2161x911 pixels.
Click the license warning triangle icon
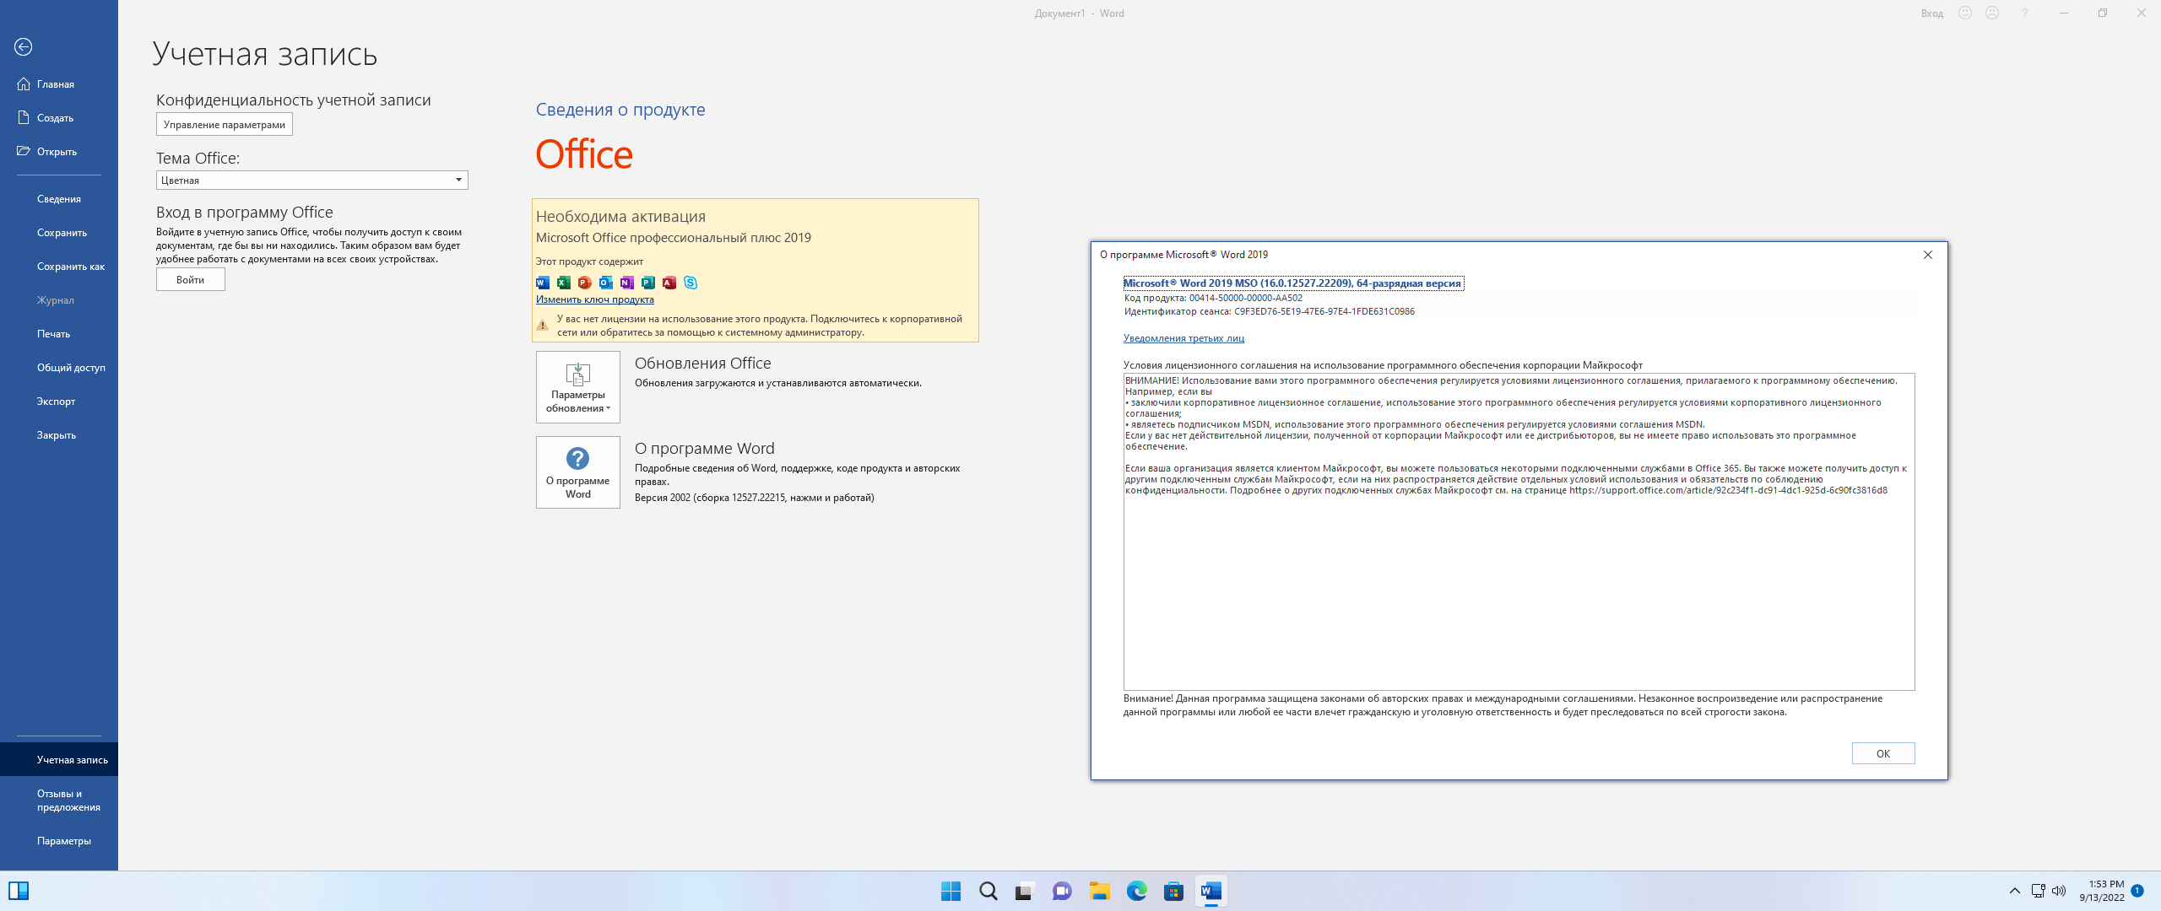coord(543,325)
